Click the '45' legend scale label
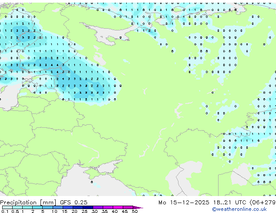This screenshot has height=213, width=276. (x=125, y=211)
